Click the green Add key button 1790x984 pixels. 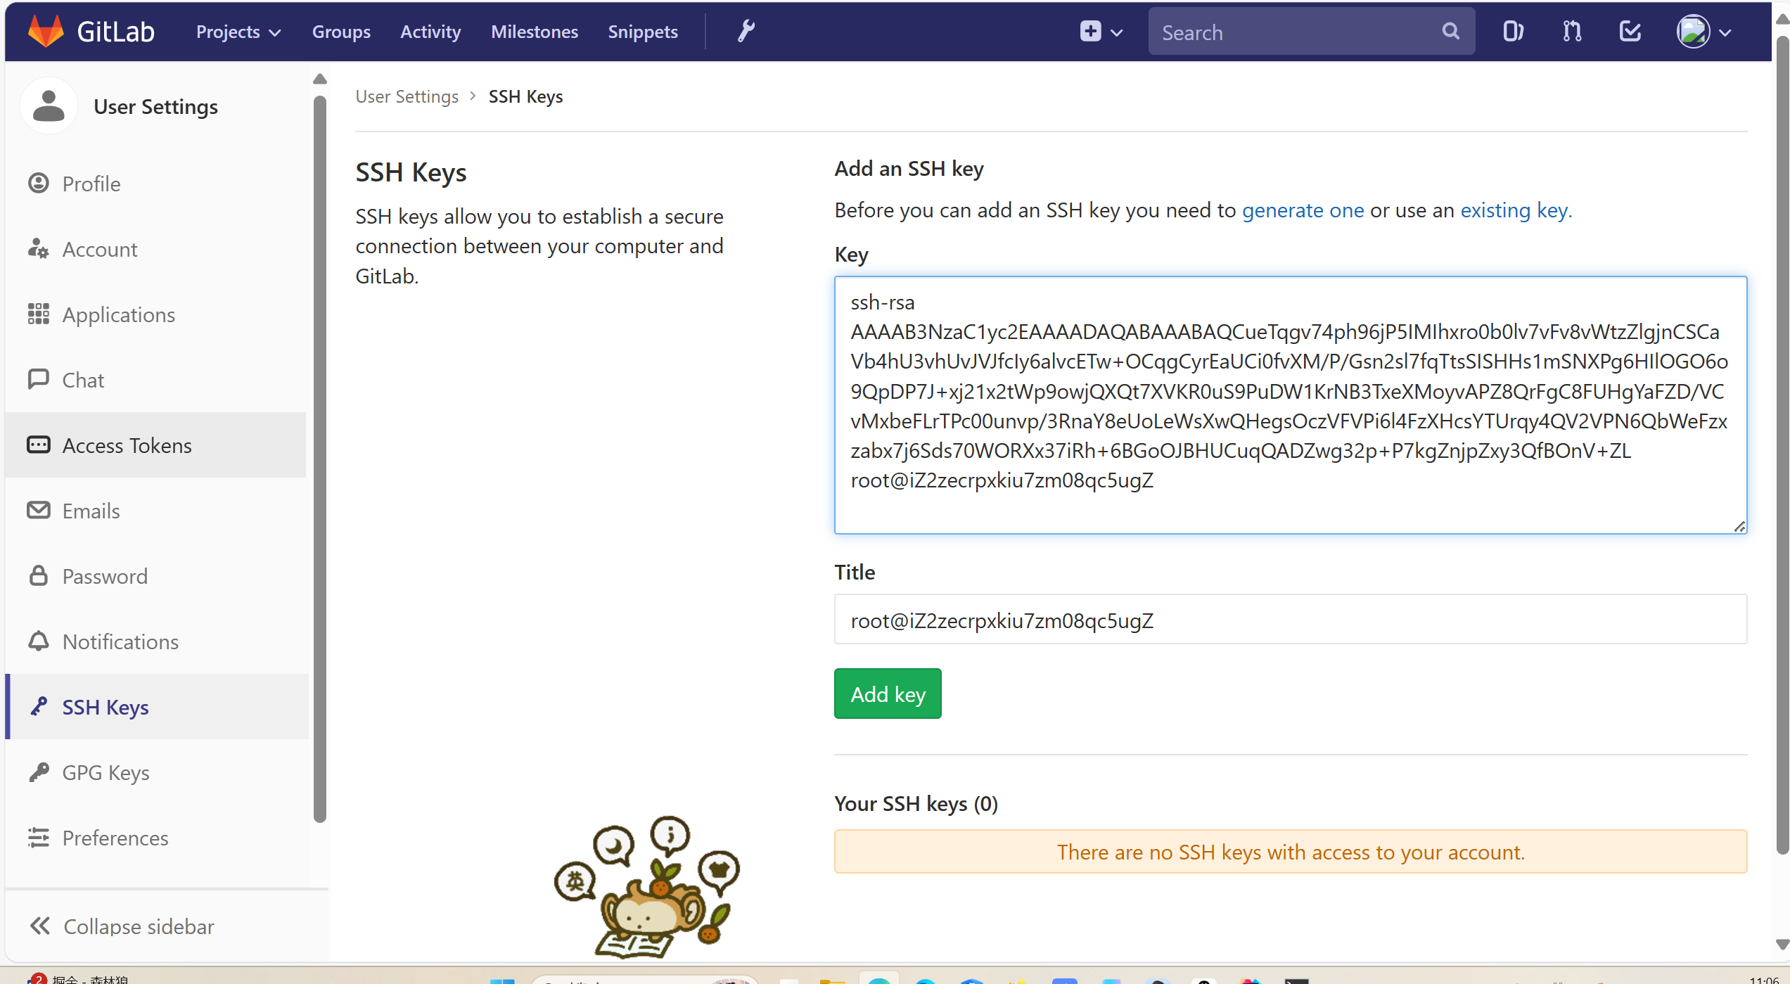[x=888, y=694]
